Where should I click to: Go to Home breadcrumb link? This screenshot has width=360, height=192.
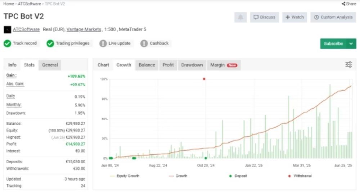(9, 4)
